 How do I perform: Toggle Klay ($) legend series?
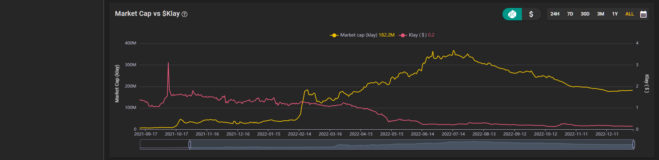coord(417,35)
